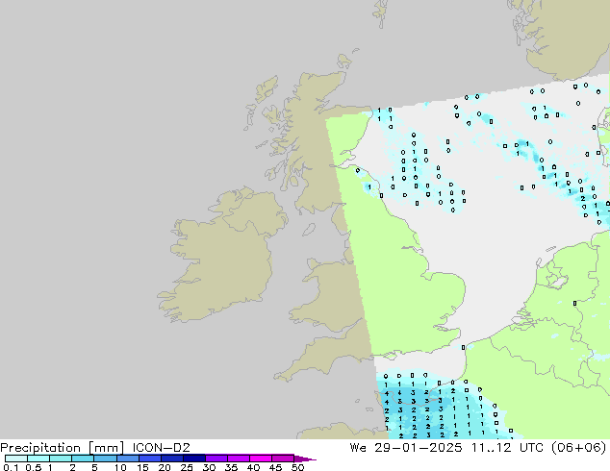Viewport: 610px width, 471px height.
Task: Click the 25–30 mm dark navy legend swatch
Action: tap(194, 459)
